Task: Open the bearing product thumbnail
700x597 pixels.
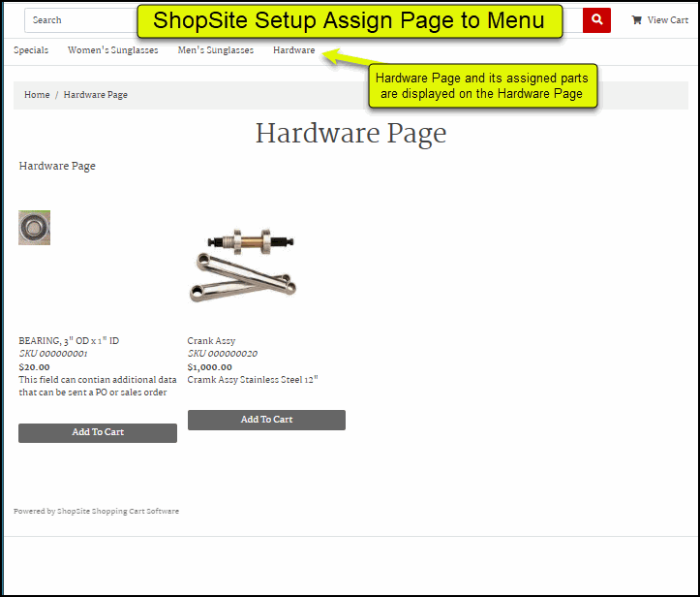Action: pos(34,228)
